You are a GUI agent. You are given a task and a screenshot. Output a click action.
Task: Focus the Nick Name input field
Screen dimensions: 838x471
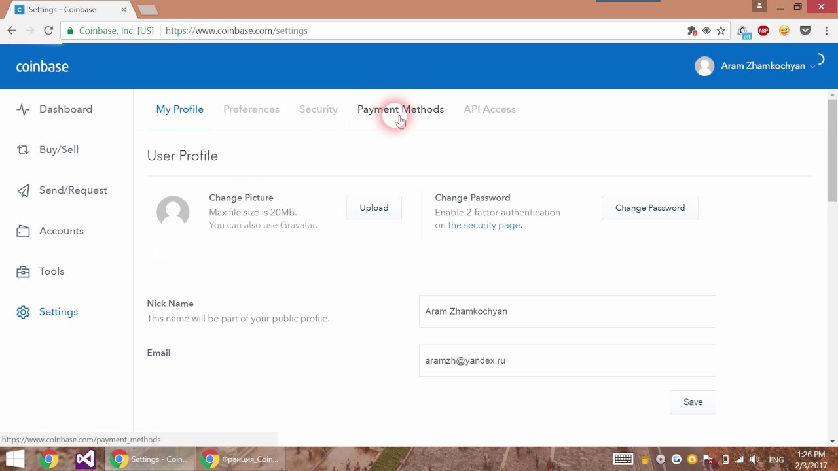tap(567, 311)
